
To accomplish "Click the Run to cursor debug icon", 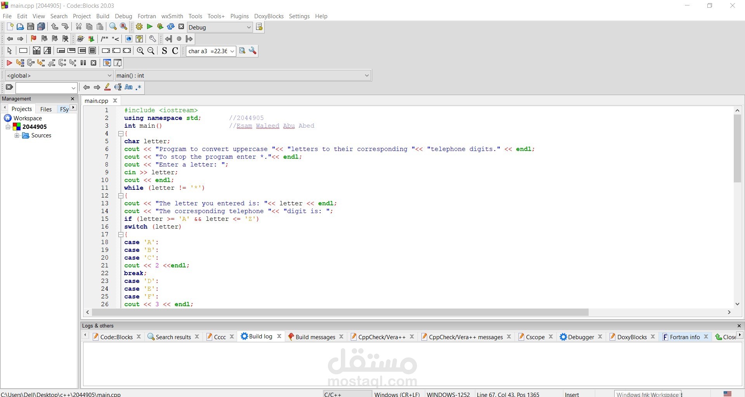I will pos(20,63).
